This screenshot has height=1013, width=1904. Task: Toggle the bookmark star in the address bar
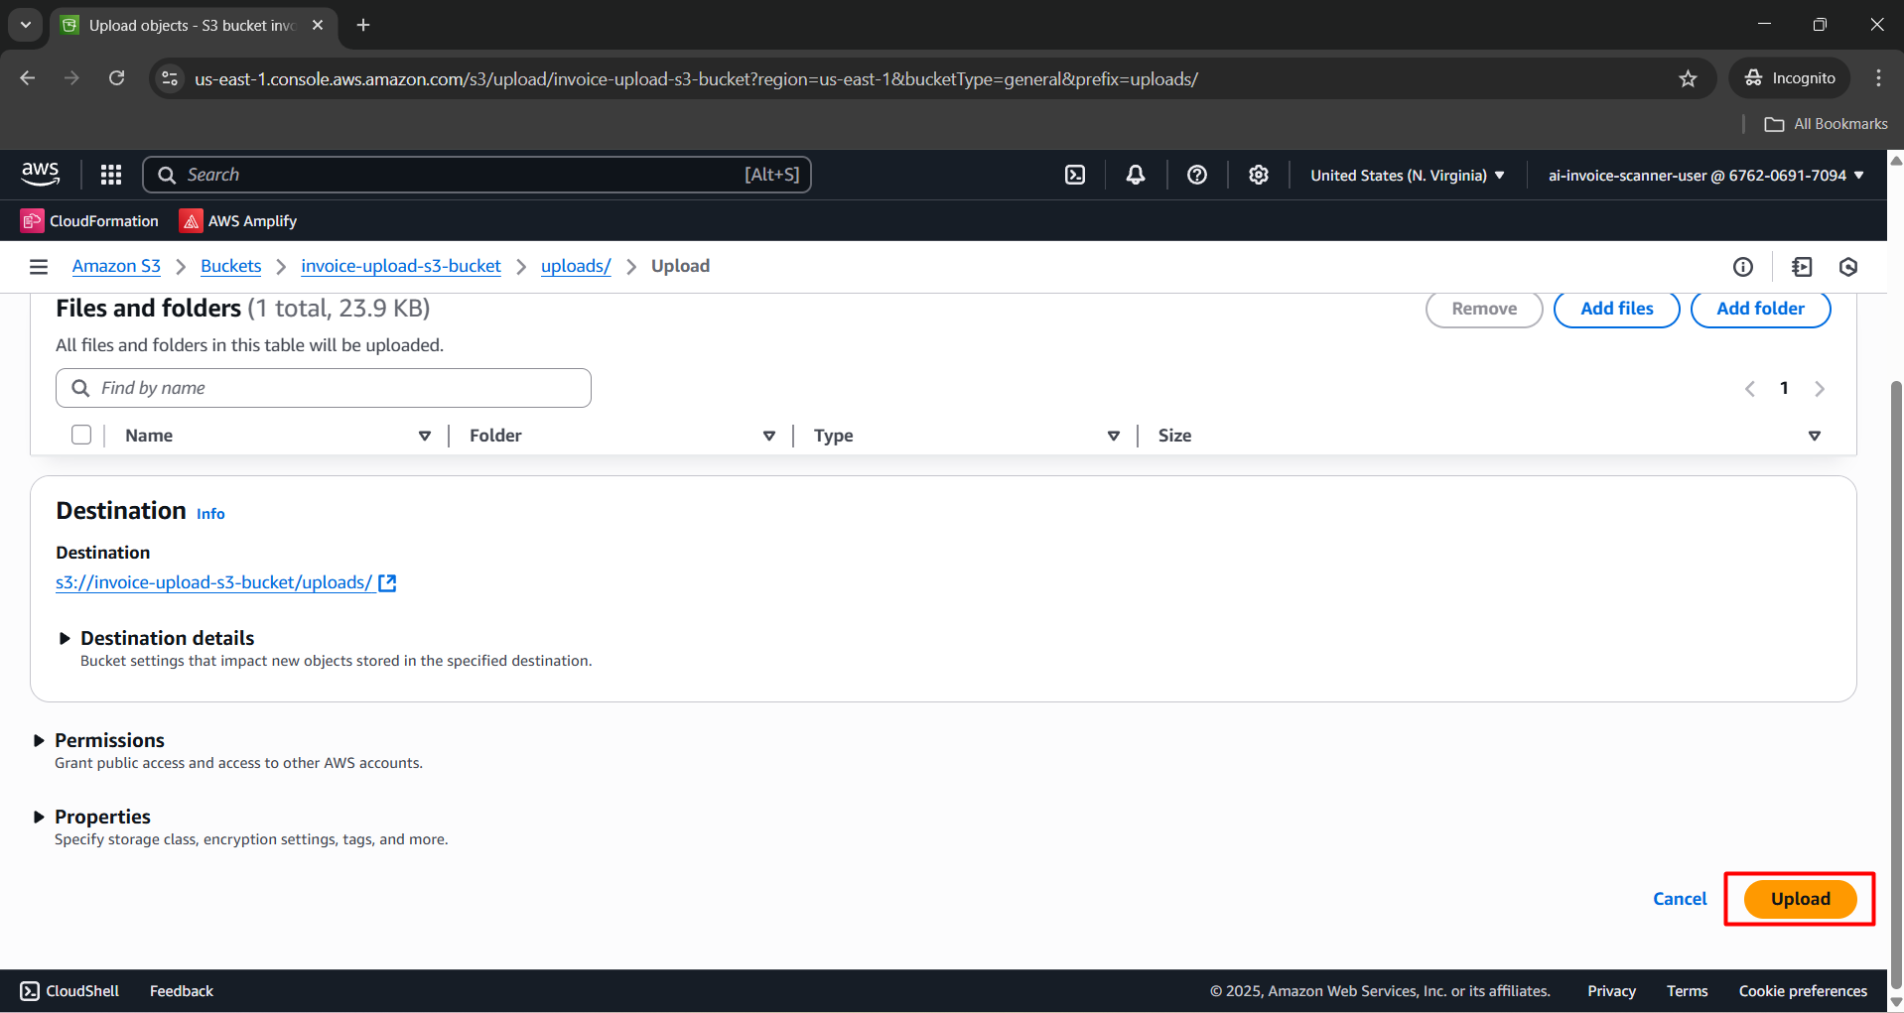pyautogui.click(x=1689, y=78)
